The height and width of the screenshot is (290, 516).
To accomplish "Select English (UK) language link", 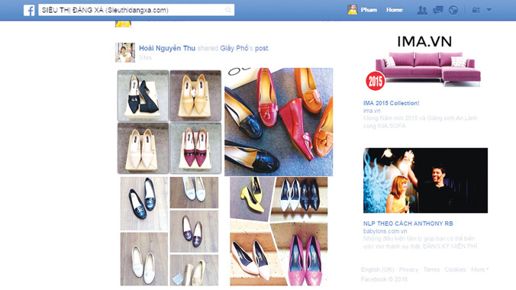I will tap(377, 269).
